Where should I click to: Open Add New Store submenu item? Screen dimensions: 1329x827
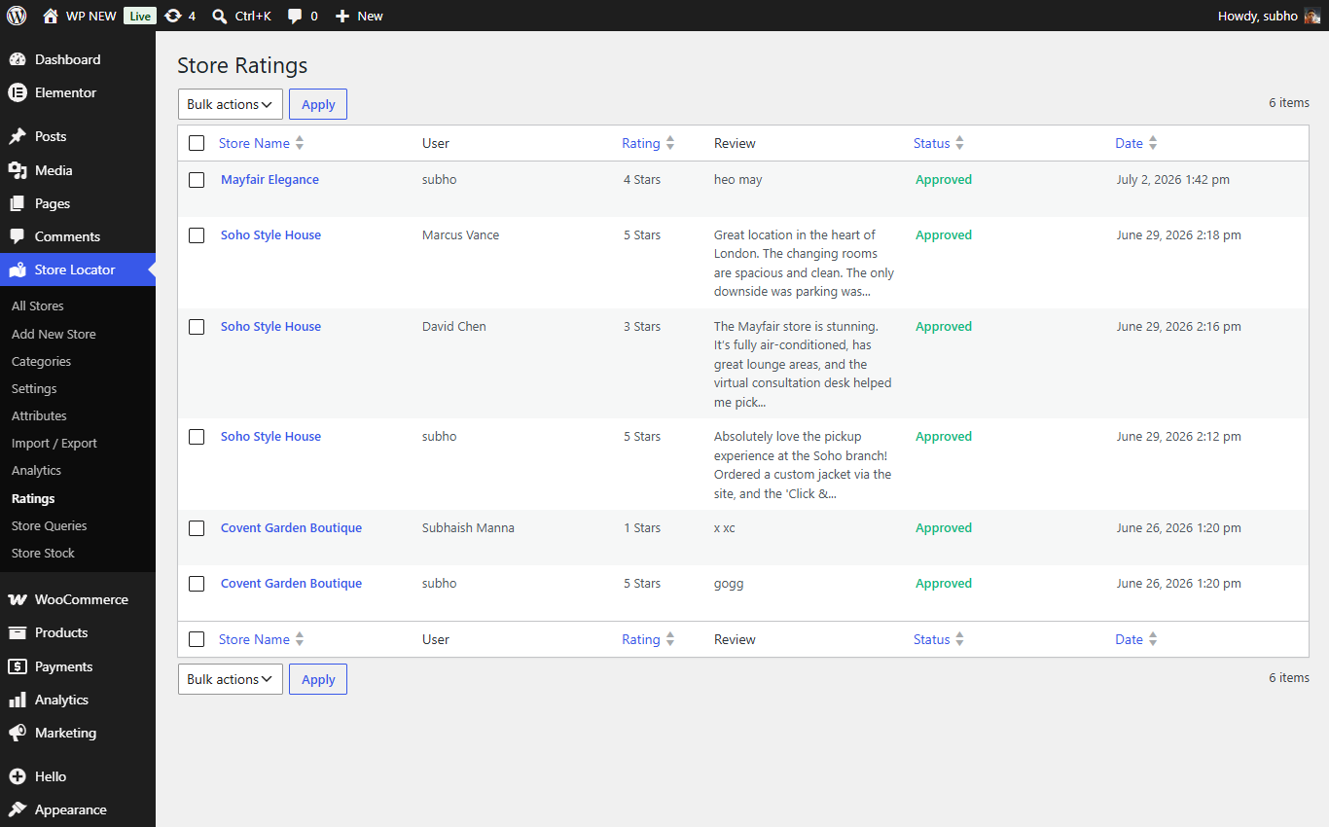[54, 334]
